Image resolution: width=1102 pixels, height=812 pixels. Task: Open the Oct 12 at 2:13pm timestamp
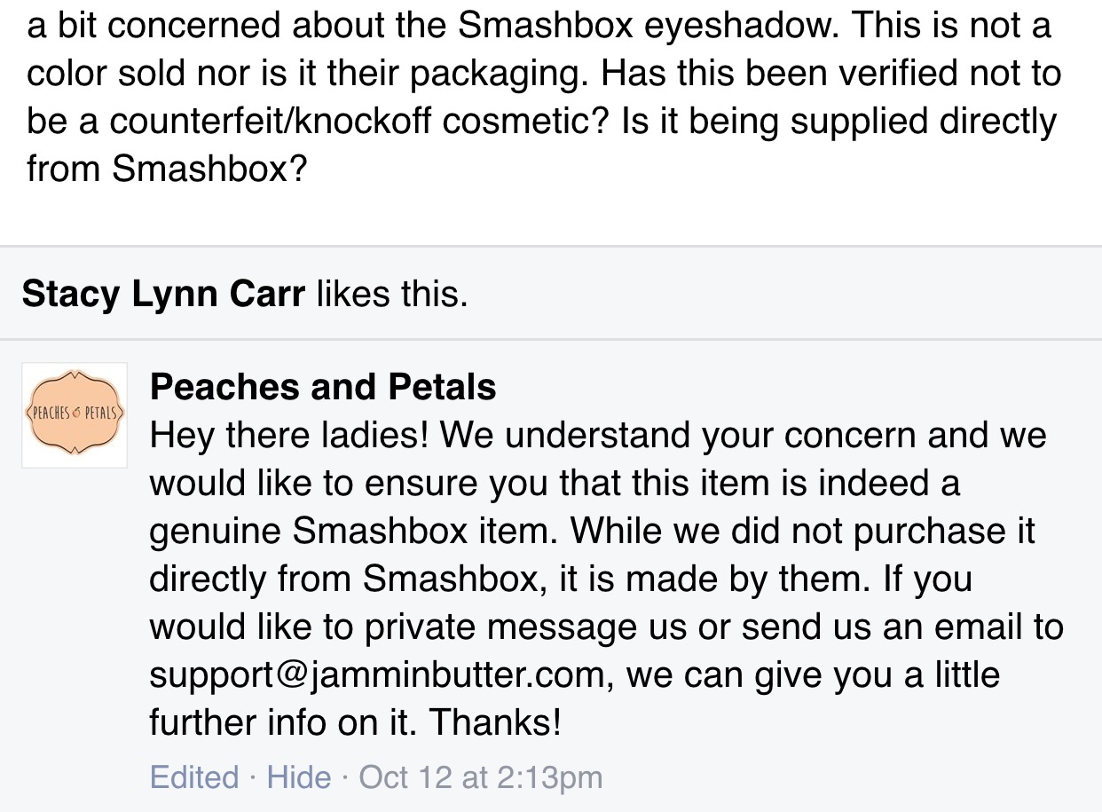click(480, 777)
